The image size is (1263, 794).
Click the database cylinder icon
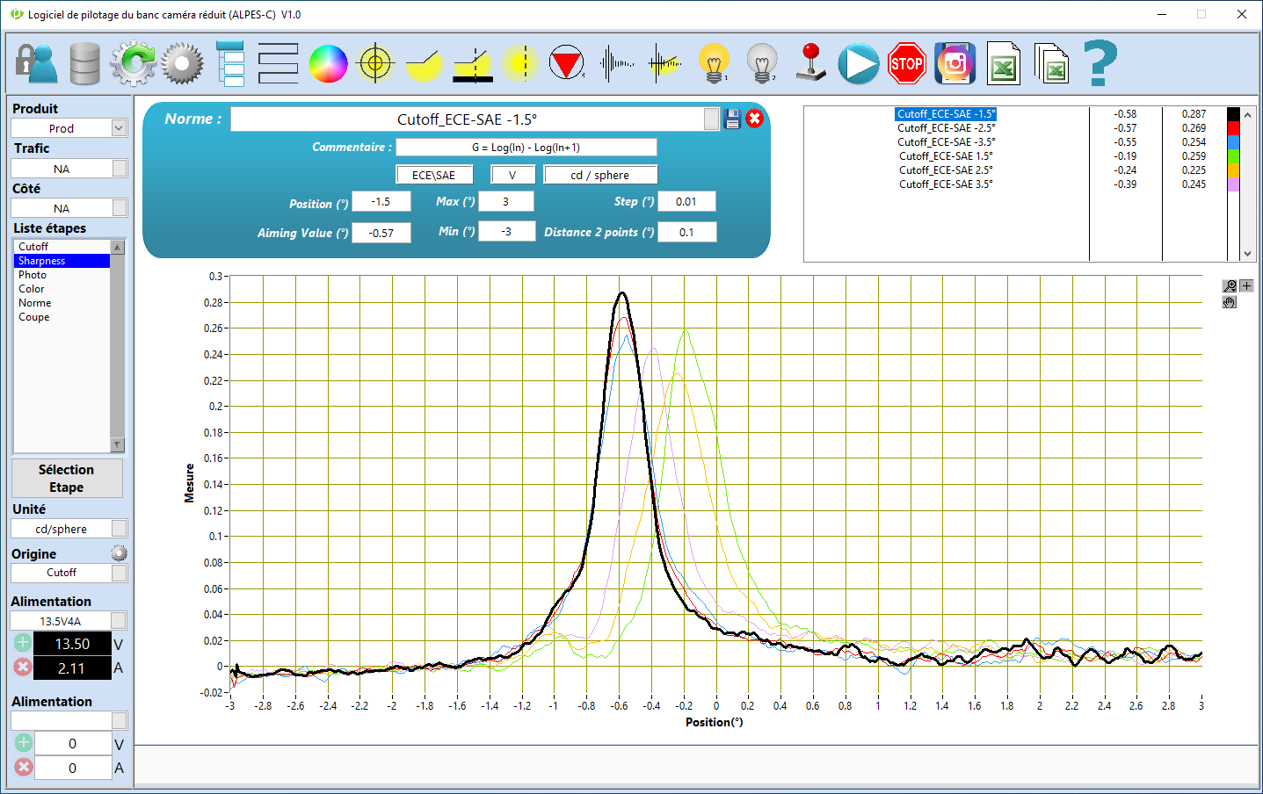(84, 63)
